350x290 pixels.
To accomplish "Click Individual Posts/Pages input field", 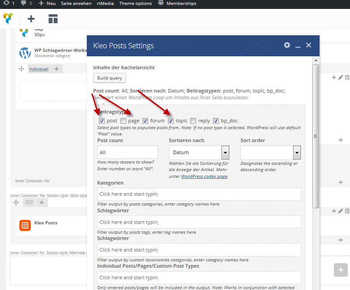I will pyautogui.click(x=199, y=277).
